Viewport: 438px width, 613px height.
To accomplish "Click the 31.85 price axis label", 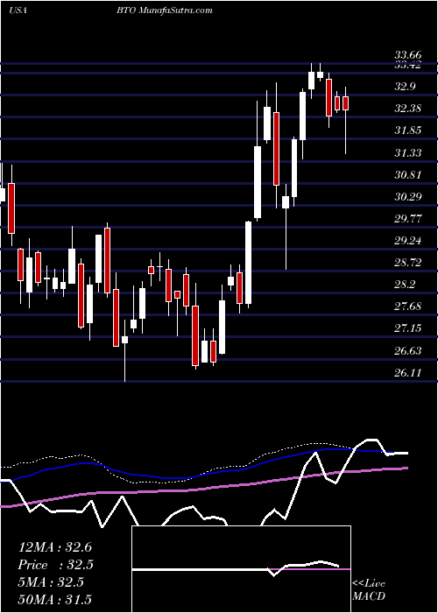I will 408,130.
